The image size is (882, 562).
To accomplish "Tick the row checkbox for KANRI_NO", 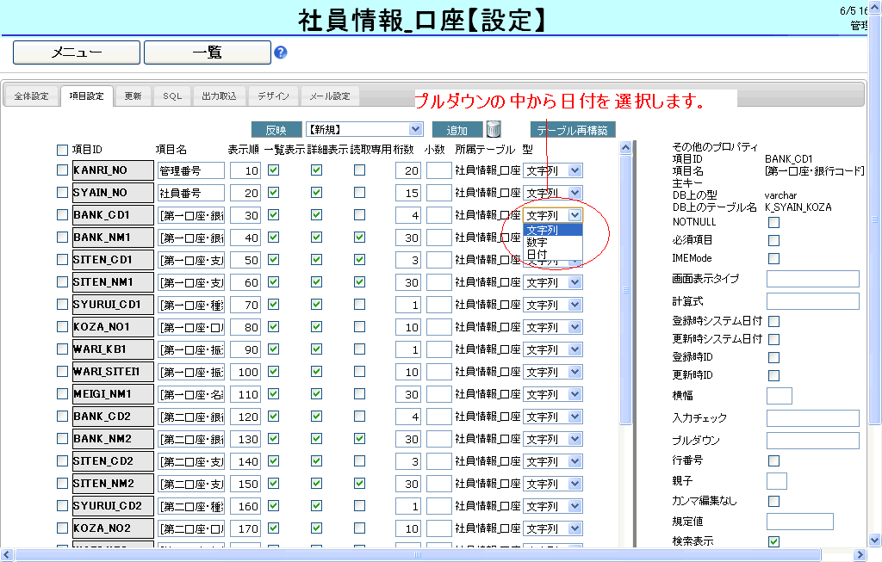I will tap(62, 170).
